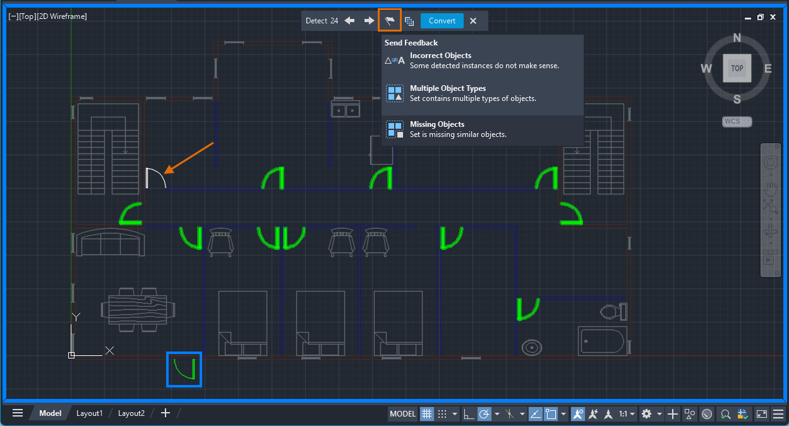Screen dimensions: 789x426
Task: Choose Incorrect Objects feedback option
Action: click(482, 61)
